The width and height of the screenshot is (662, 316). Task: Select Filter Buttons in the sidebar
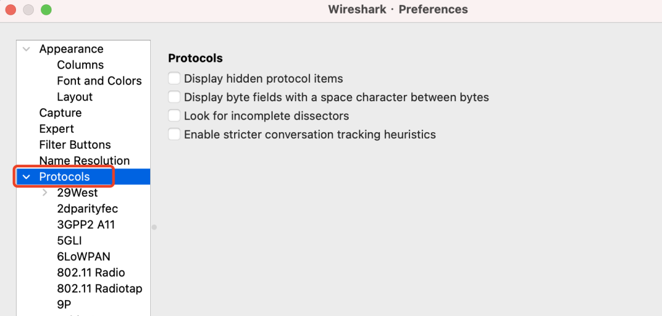point(75,145)
